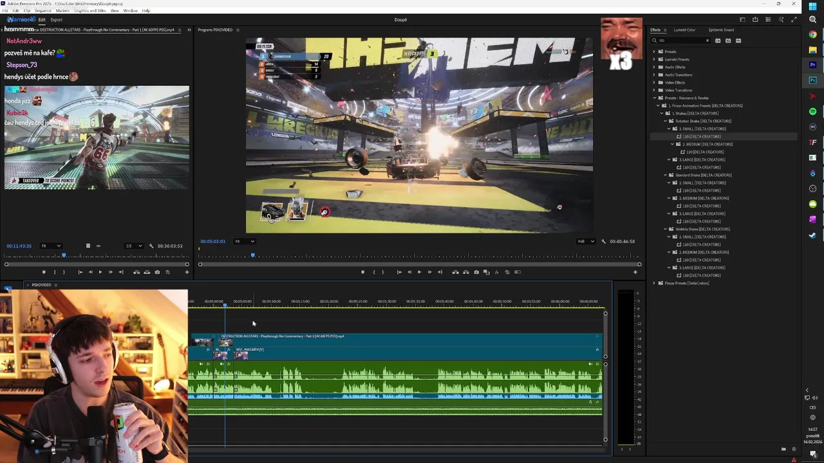Mark In point in Program monitor
Viewport: 824px width, 463px height.
click(374, 272)
